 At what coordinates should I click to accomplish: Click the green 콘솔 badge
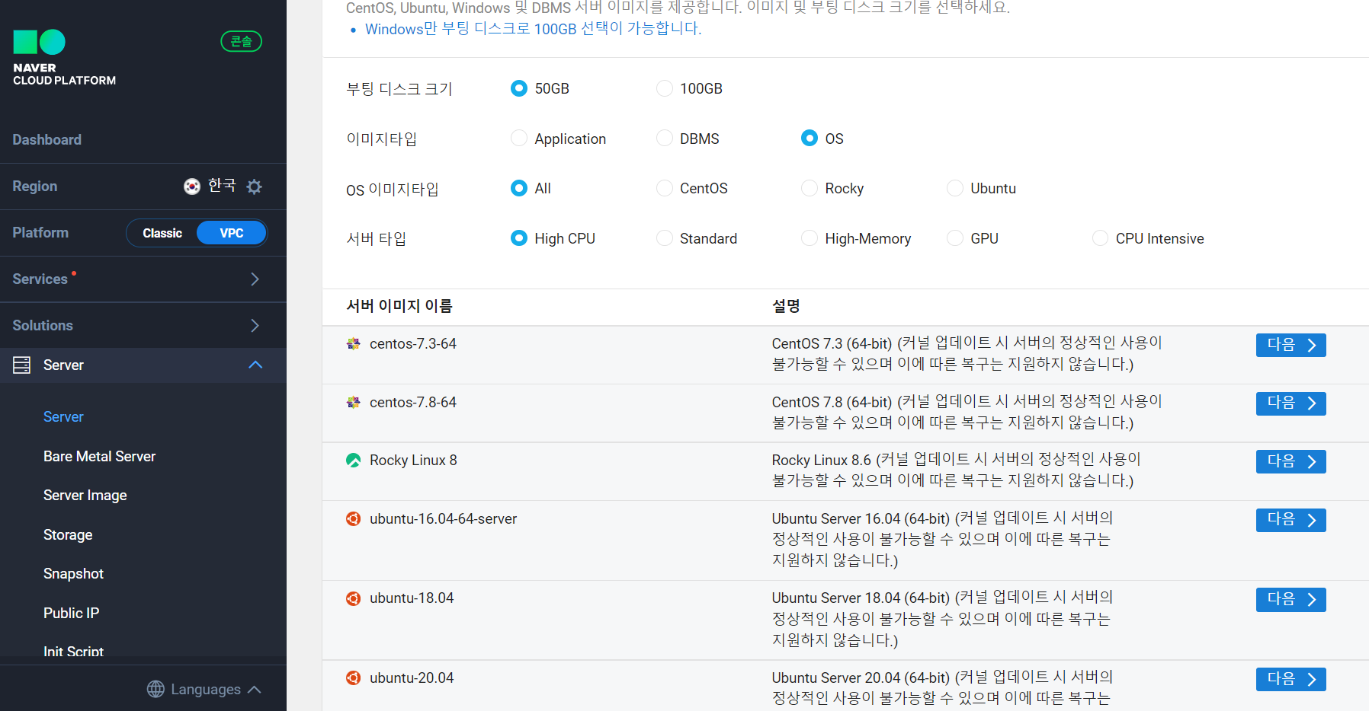(x=242, y=41)
